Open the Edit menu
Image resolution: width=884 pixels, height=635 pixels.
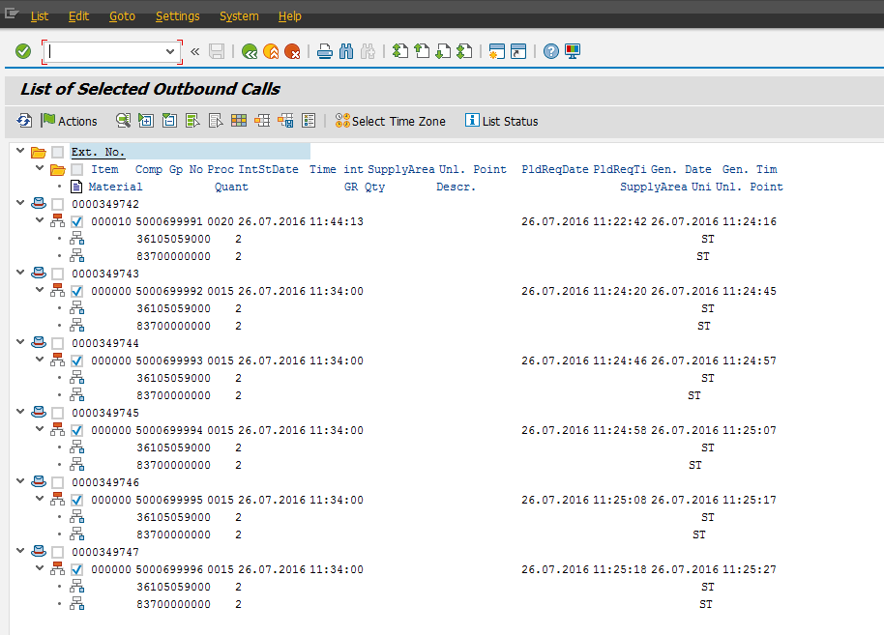coord(79,16)
